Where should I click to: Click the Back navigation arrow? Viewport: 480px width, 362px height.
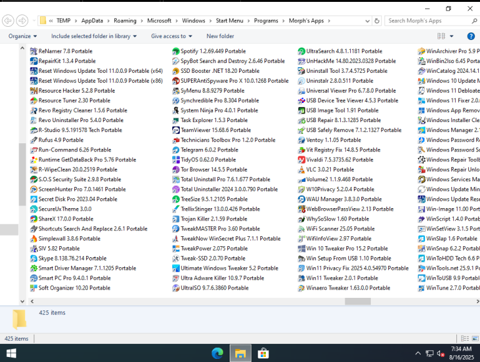(8, 21)
